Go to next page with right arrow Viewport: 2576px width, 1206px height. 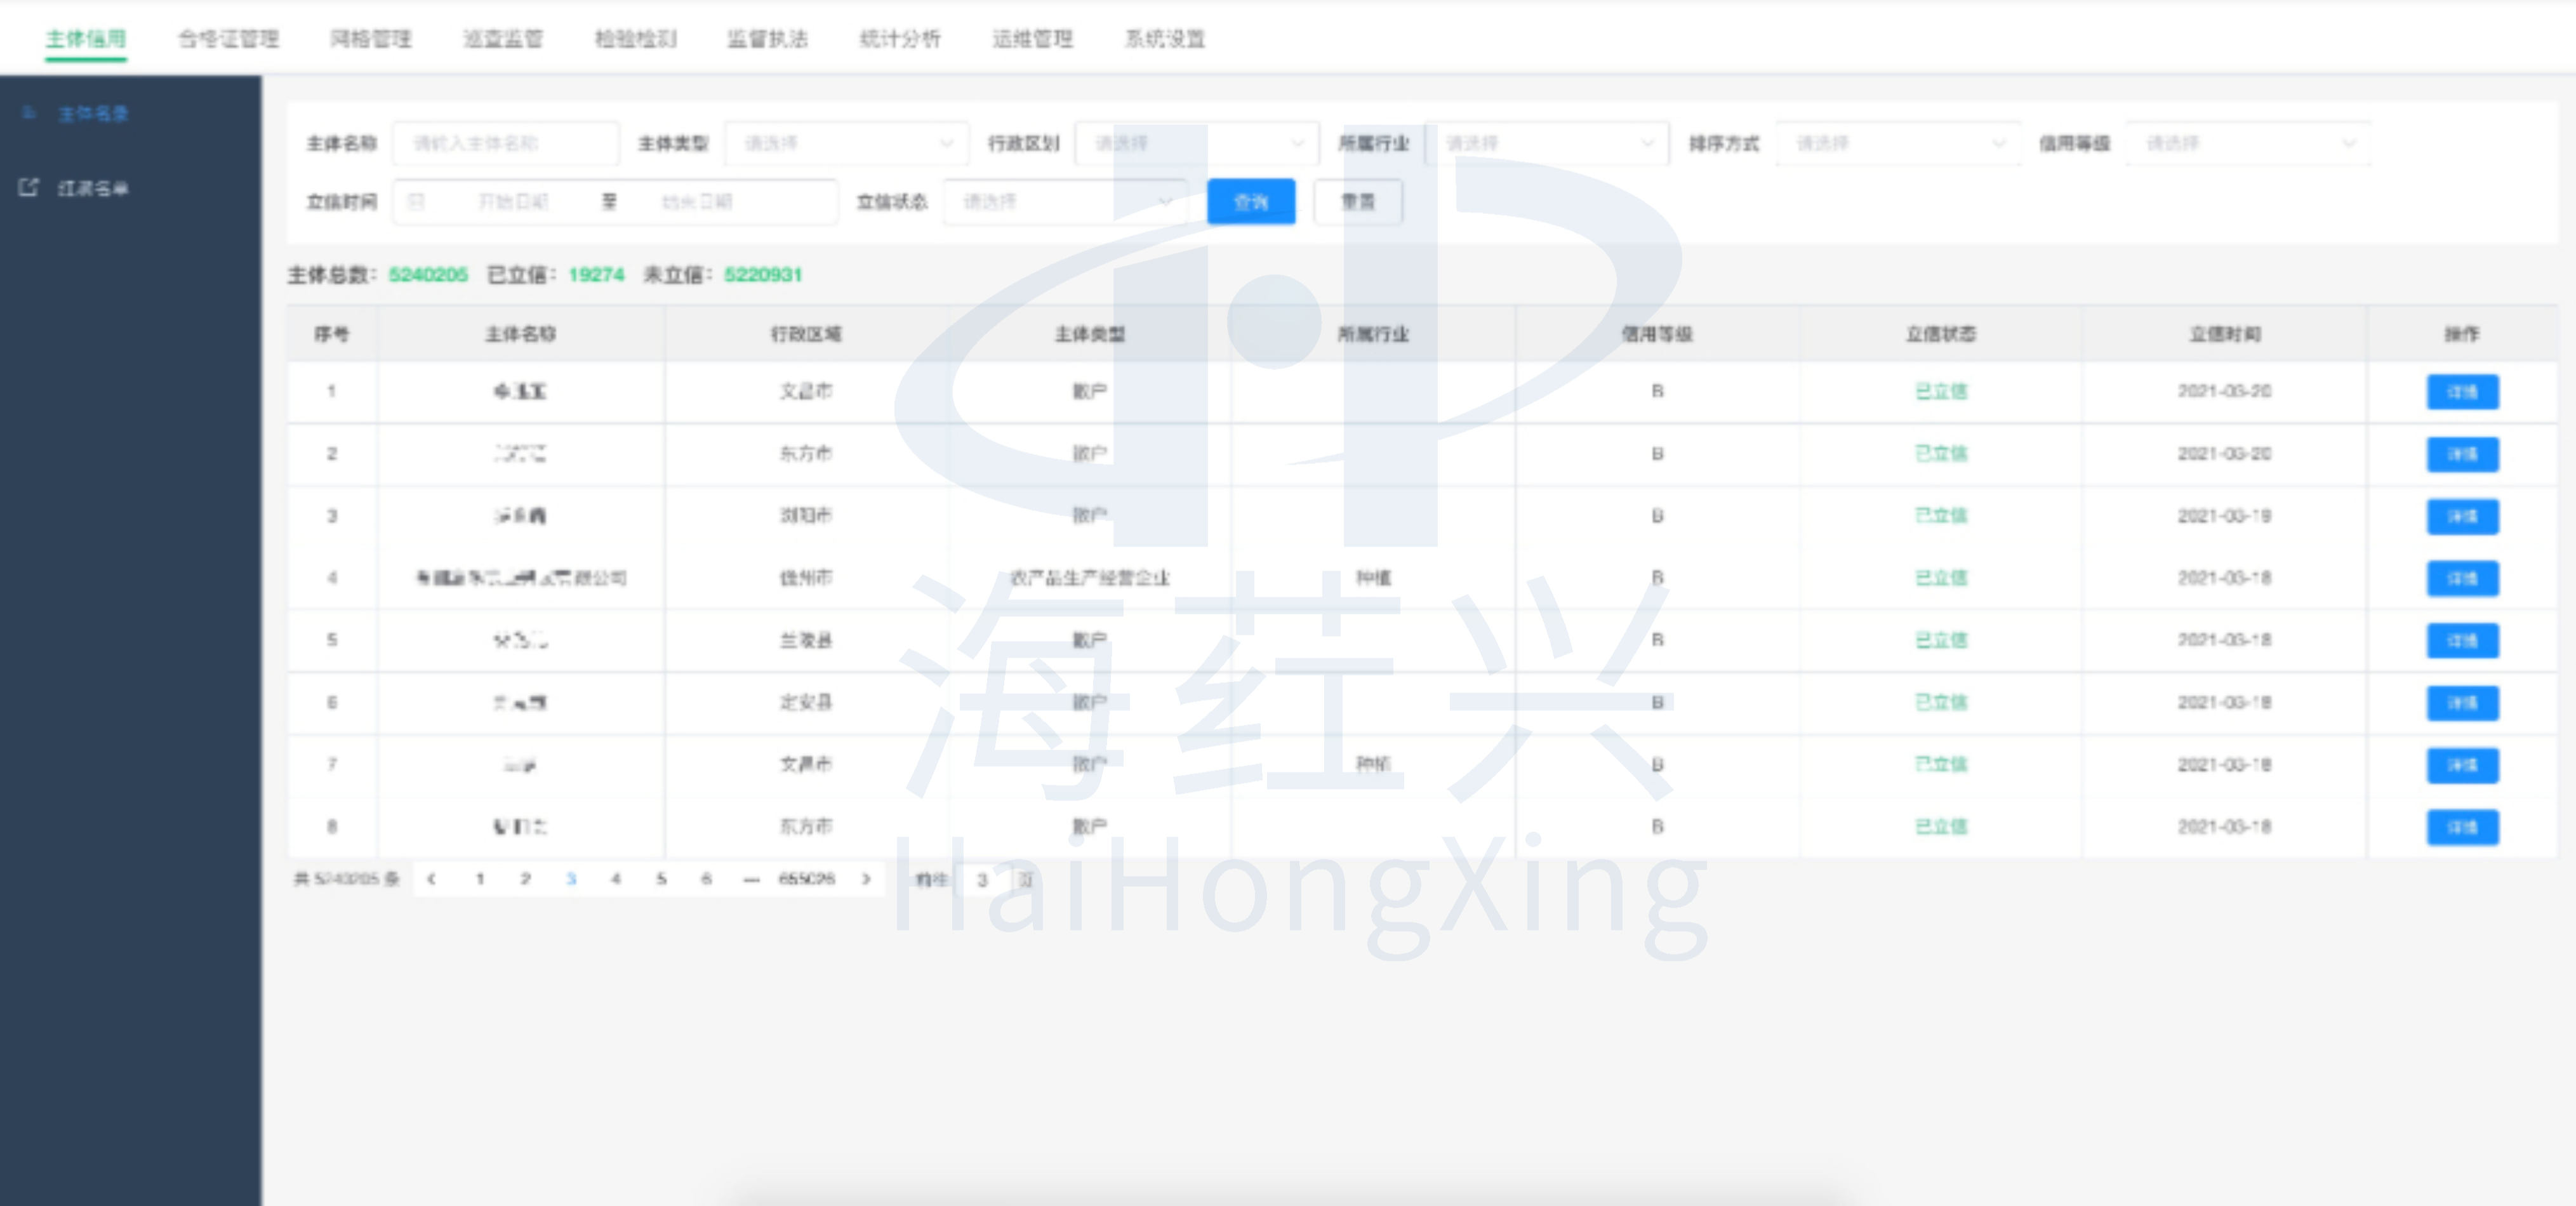(x=866, y=879)
